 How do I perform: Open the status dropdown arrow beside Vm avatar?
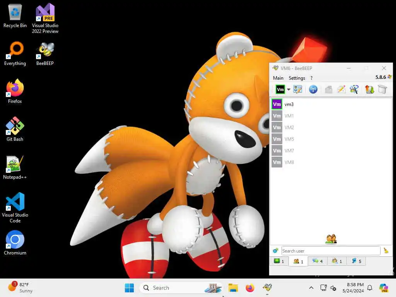click(288, 89)
